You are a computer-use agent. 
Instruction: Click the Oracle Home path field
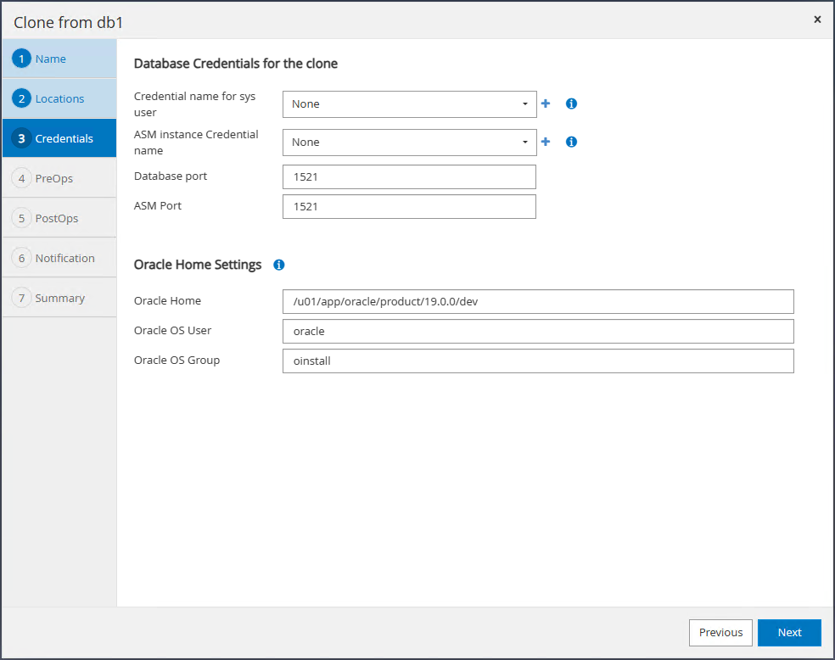538,302
